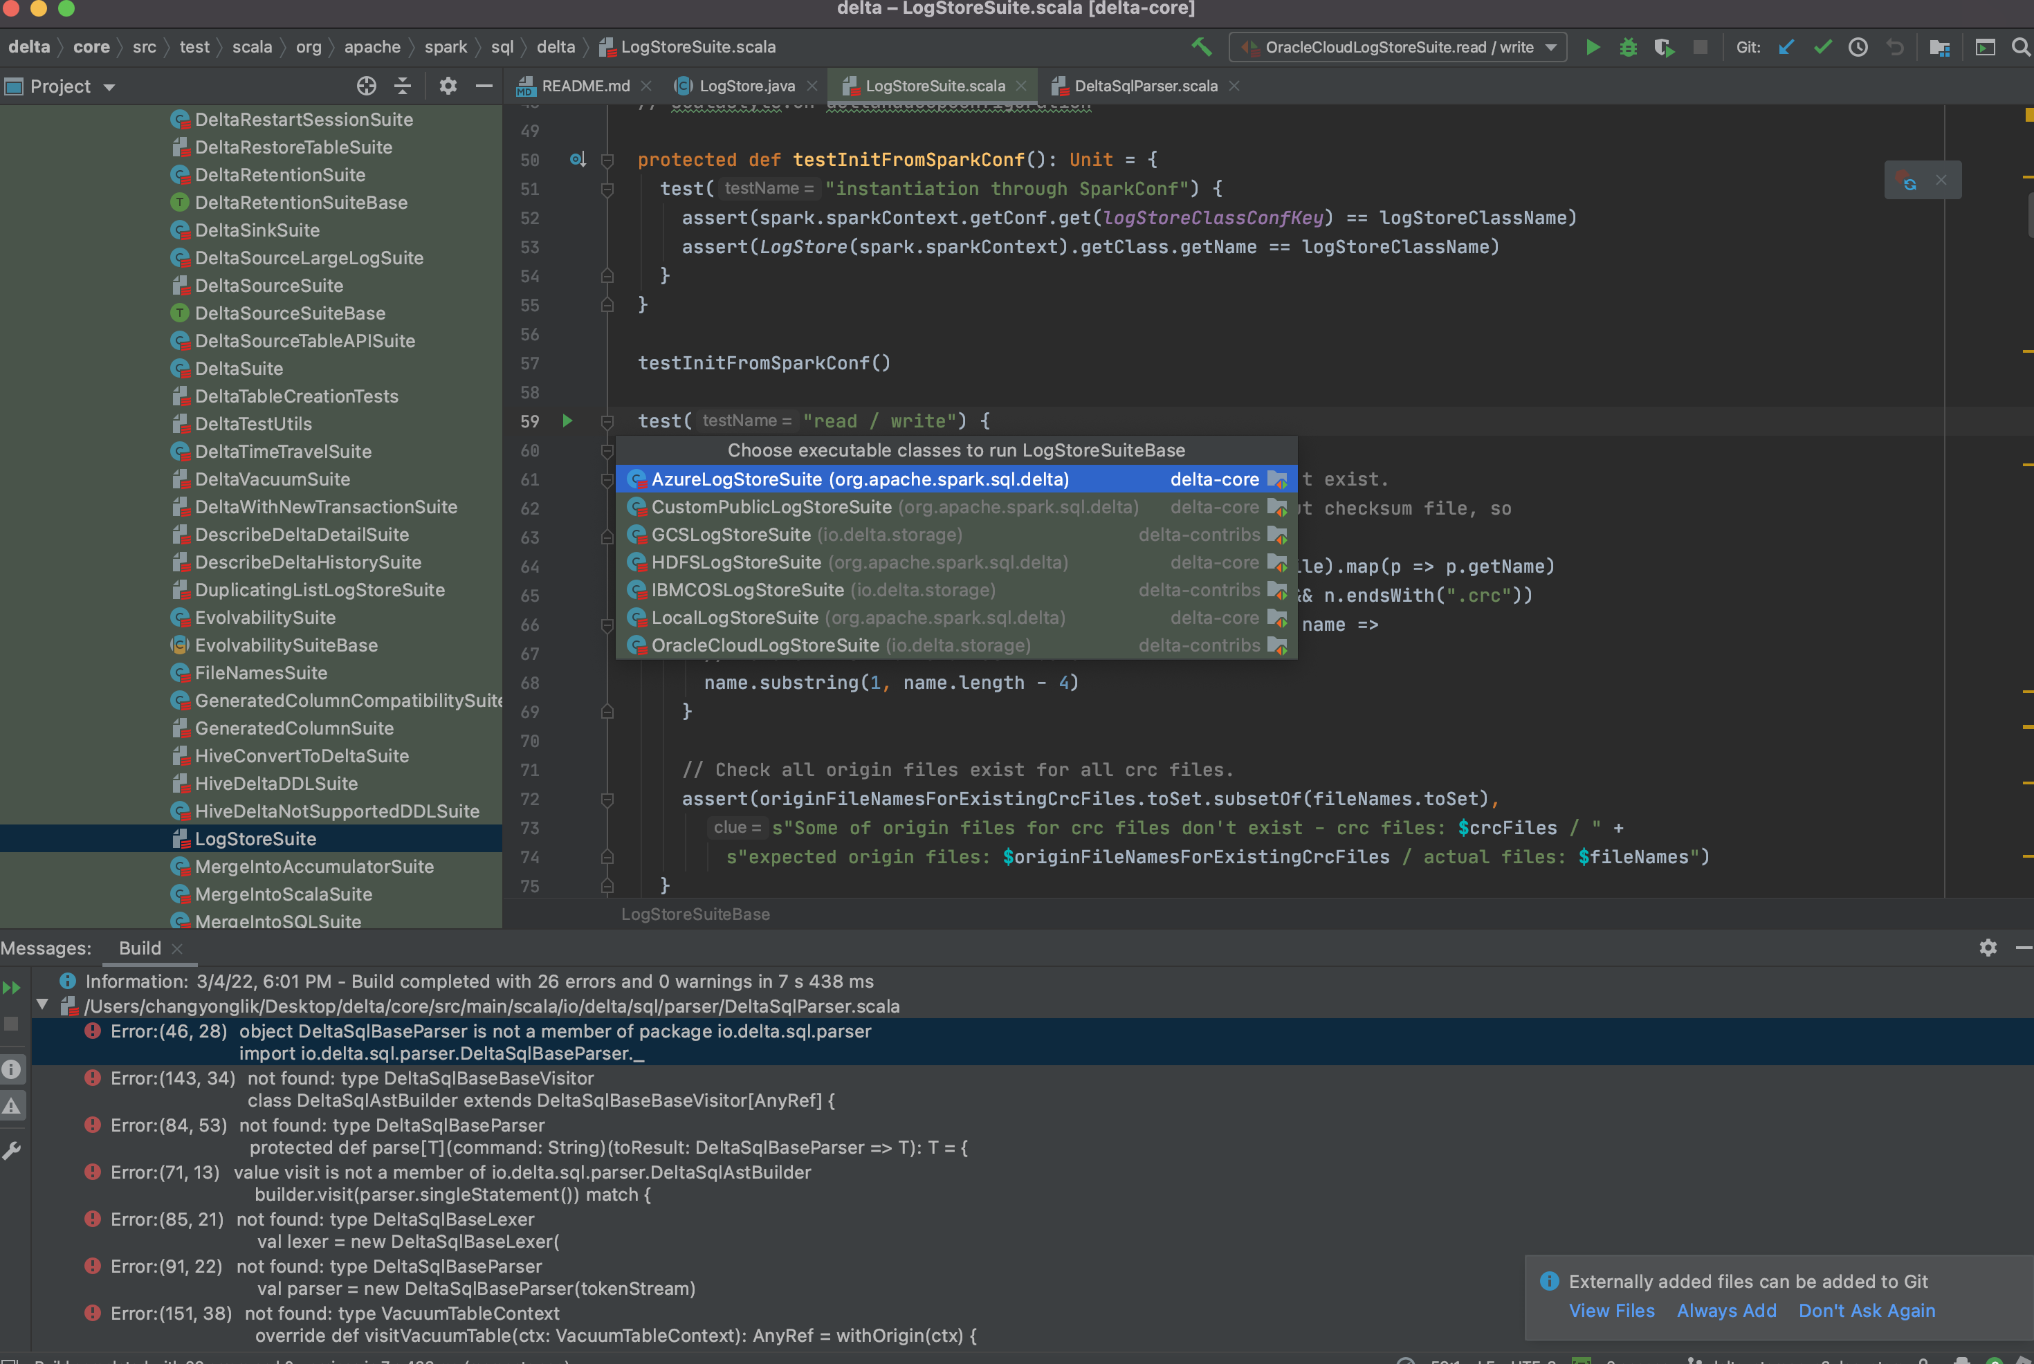Run the test at line 59 gutter icon
Image resolution: width=2034 pixels, height=1364 pixels.
coord(567,421)
